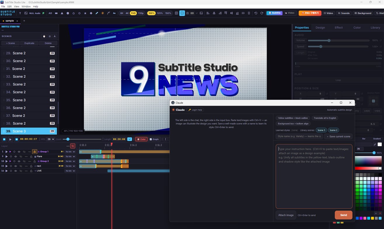Click the download icon in Scenes panel
This screenshot has width=384, height=229.
(x=55, y=36)
